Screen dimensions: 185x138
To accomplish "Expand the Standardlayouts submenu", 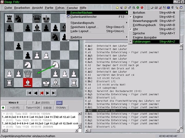I will 97,23.
